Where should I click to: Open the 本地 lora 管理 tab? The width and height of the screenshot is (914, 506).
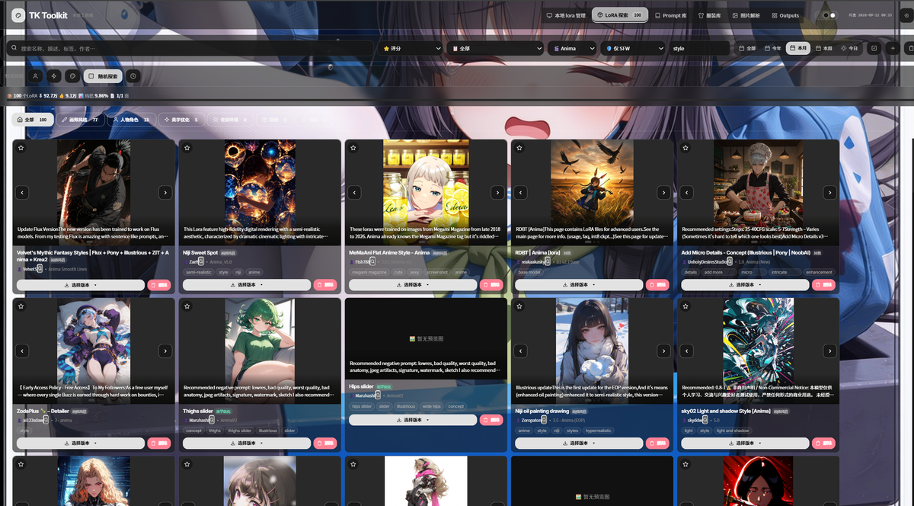coord(567,15)
